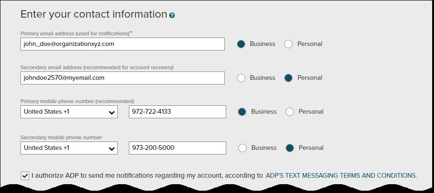Click chevron arrow on secondary country selector
Image resolution: width=434 pixels, height=193 pixels.
(x=112, y=149)
